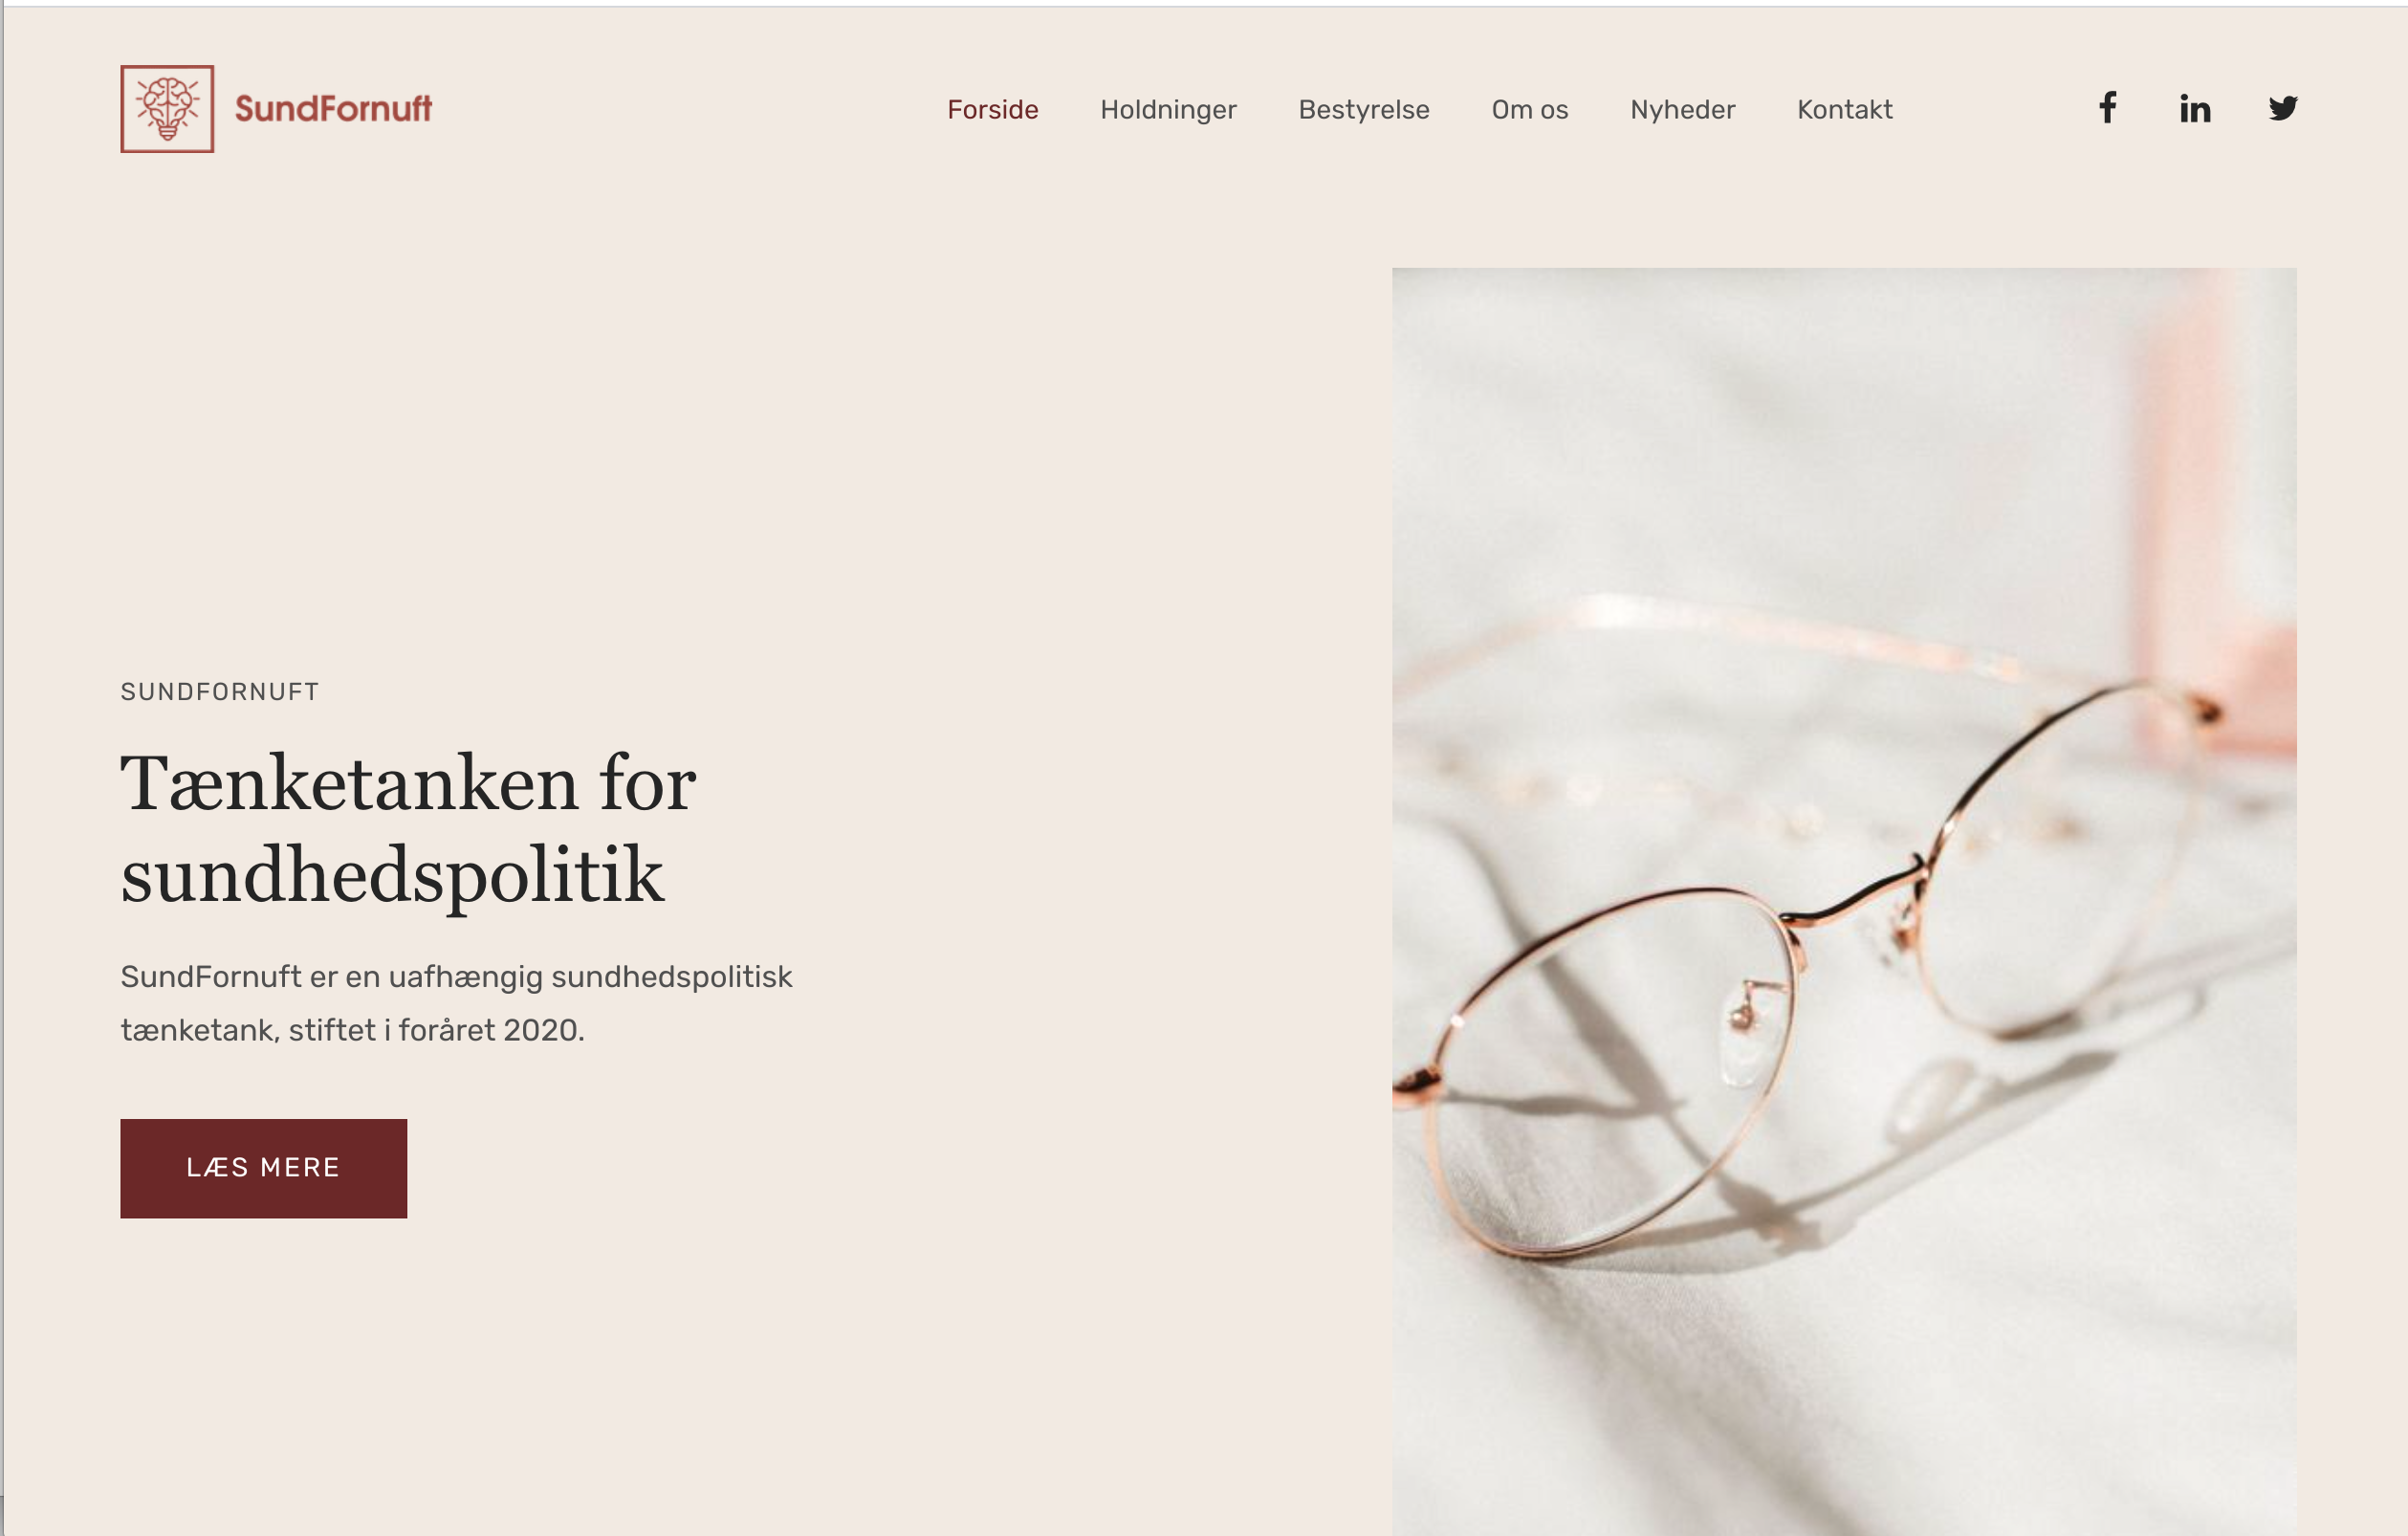Screen dimensions: 2408x1536
Task: Click the small SUNDFORNUFT caption above heading
Action: point(220,692)
